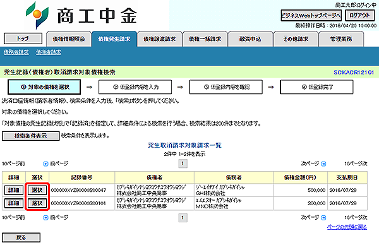Click the bottom 次ページ arrow icon
379x250 pixels.
pyautogui.click(x=323, y=218)
